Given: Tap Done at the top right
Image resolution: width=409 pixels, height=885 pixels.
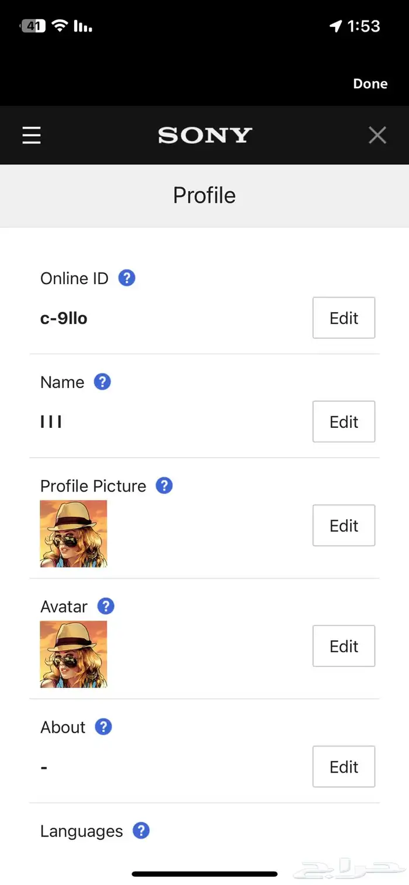Looking at the screenshot, I should (370, 84).
